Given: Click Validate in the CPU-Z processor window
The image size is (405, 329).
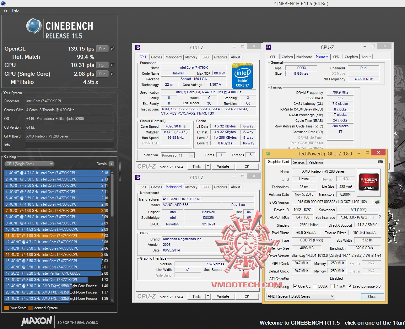Looking at the screenshot, I should 223,166.
